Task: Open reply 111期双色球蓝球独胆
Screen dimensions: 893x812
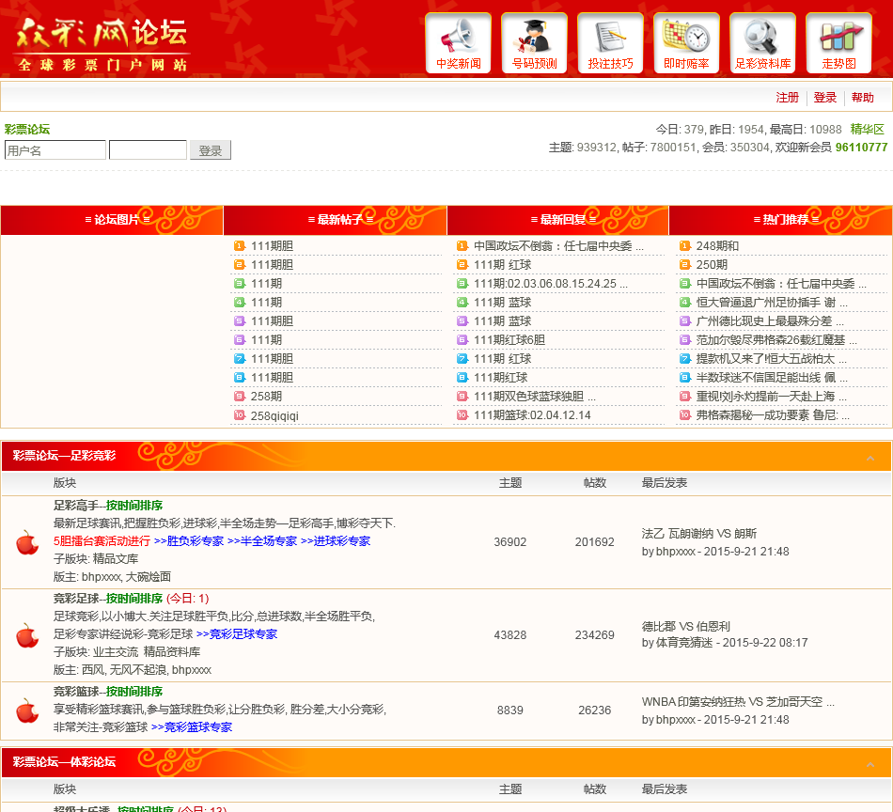Action: pos(534,397)
